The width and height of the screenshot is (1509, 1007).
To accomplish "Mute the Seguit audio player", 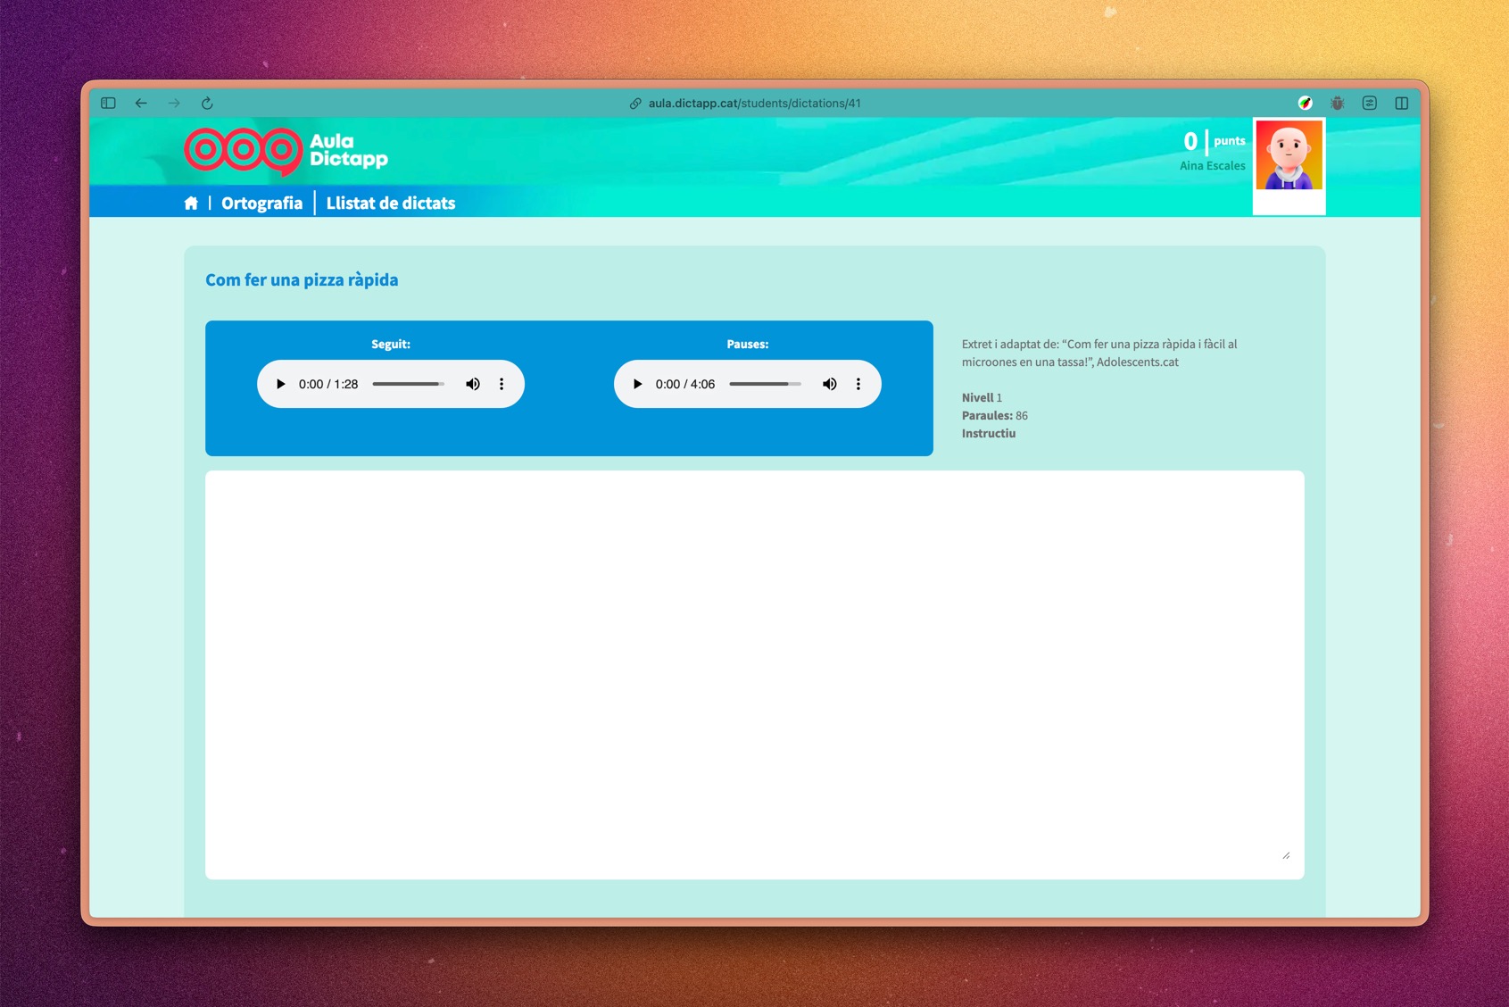I will tap(473, 384).
